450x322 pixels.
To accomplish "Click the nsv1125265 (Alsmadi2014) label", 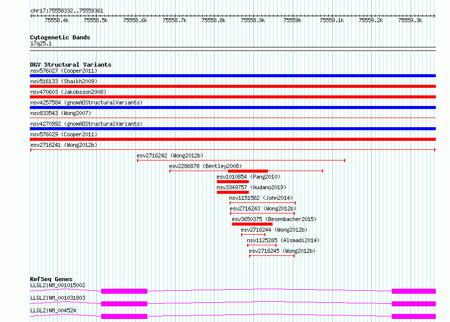I will 283,240.
